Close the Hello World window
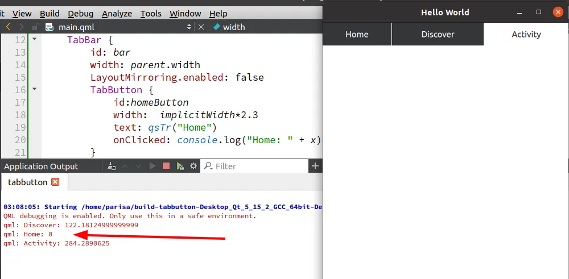569x279 pixels. [x=558, y=13]
